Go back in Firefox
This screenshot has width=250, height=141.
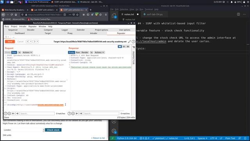[4, 14]
